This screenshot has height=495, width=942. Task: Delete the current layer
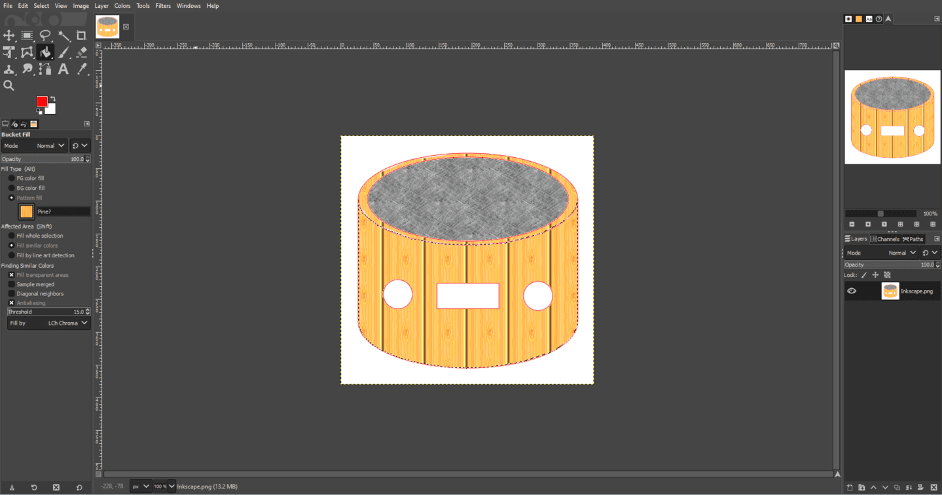pyautogui.click(x=934, y=487)
